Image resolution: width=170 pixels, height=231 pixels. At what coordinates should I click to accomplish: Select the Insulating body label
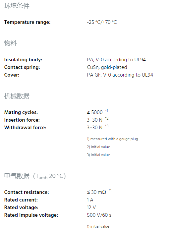(23, 60)
